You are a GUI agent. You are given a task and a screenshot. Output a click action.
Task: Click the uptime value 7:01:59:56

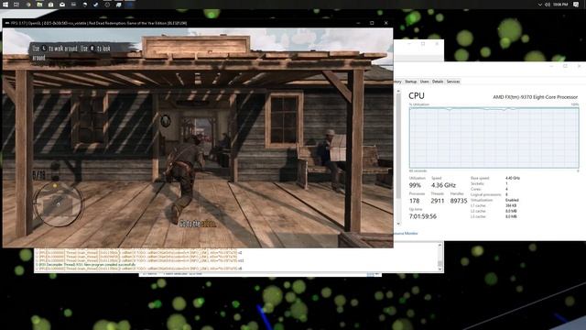coord(423,216)
